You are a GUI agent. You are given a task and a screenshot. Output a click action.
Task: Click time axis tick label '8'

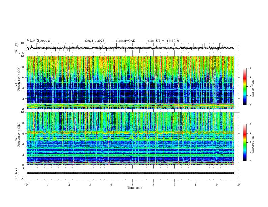196,185
